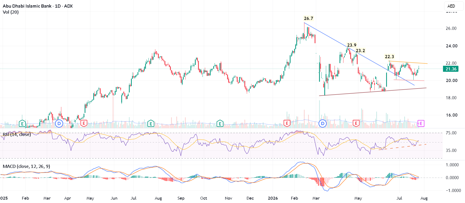Screen dimensions: 465x203
Task: Click the RSI 75.00 axis label
Action: [451, 133]
